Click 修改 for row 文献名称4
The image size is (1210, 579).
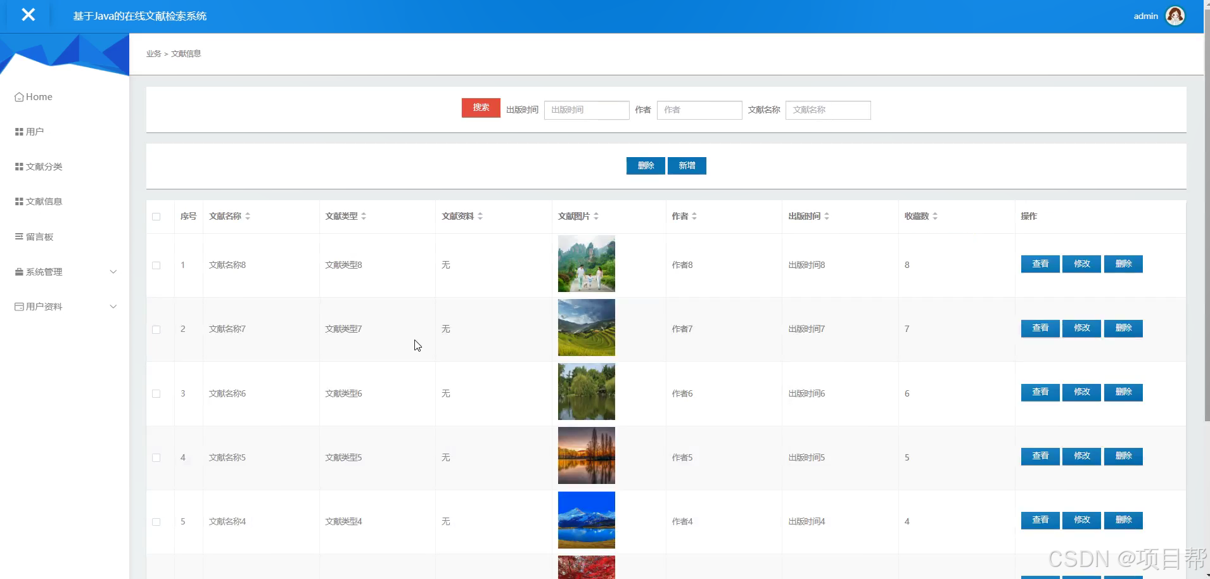(1081, 519)
